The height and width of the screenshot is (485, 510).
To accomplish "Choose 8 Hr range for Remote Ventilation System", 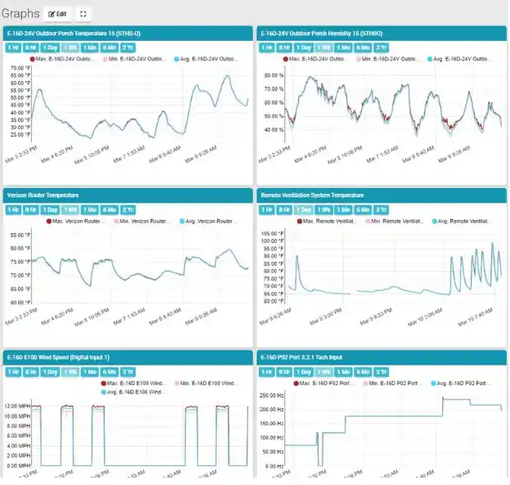I will click(284, 209).
